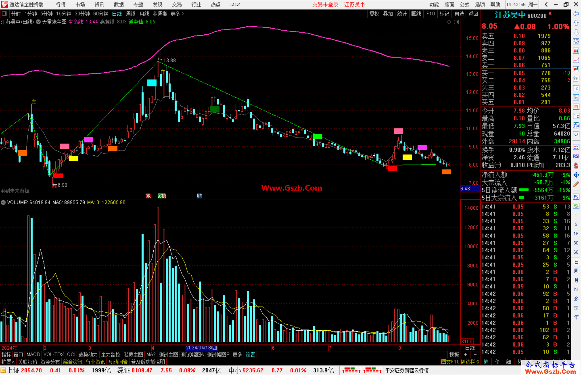Screen dimensions: 581x375
Task: Open the tree structure icon in the sidebar
Action: 576,97
